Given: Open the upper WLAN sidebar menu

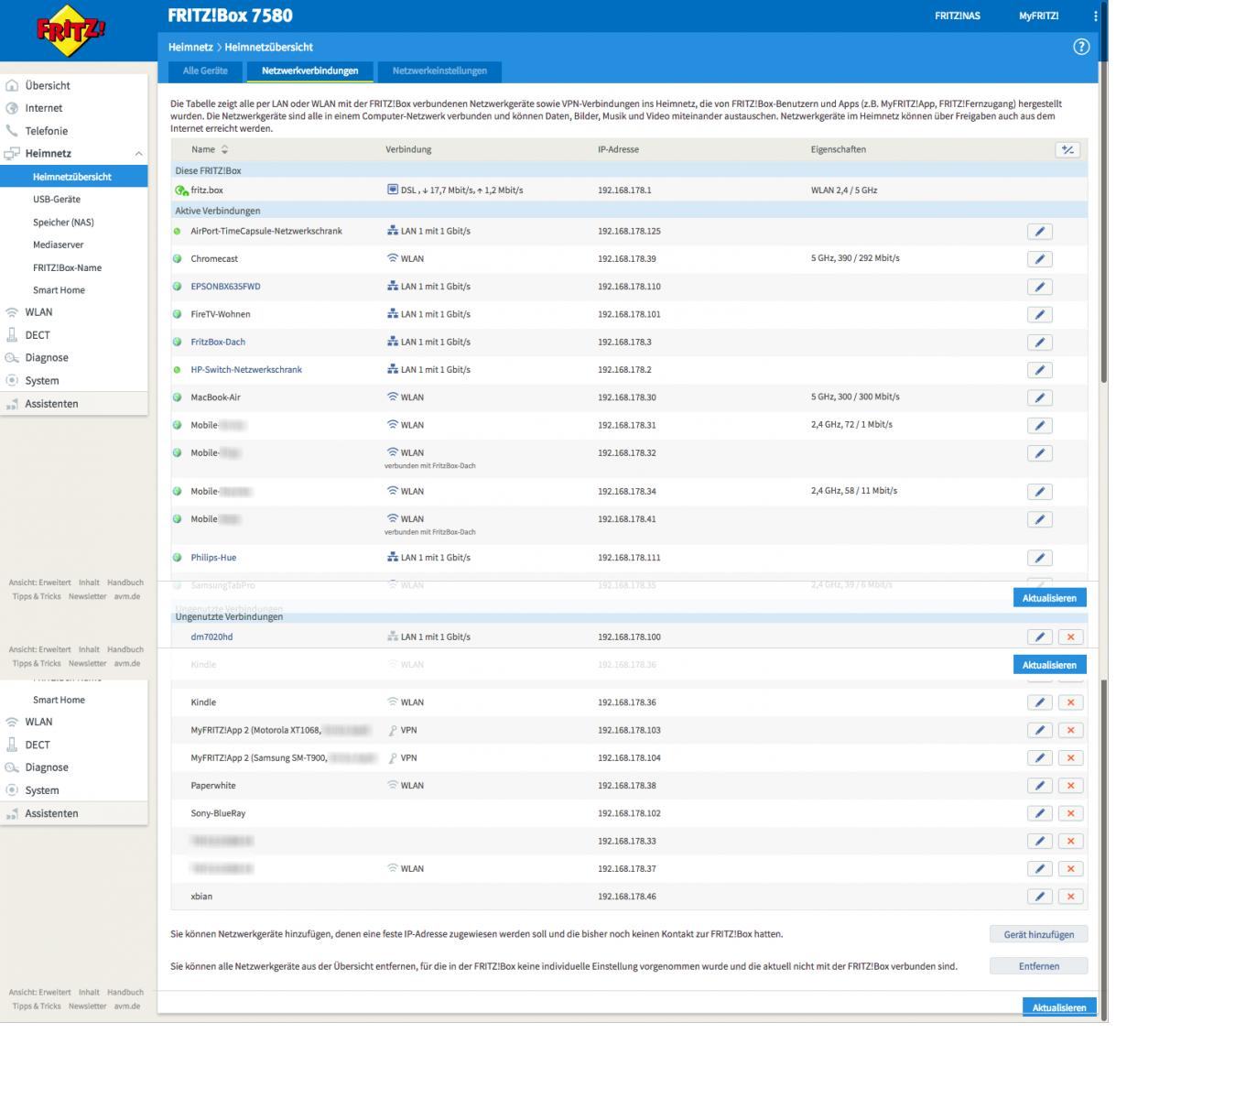Looking at the screenshot, I should point(38,312).
